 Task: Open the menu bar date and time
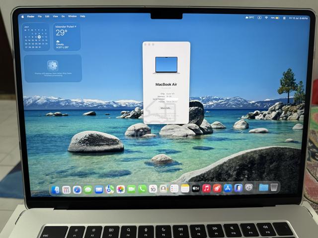(x=298, y=18)
